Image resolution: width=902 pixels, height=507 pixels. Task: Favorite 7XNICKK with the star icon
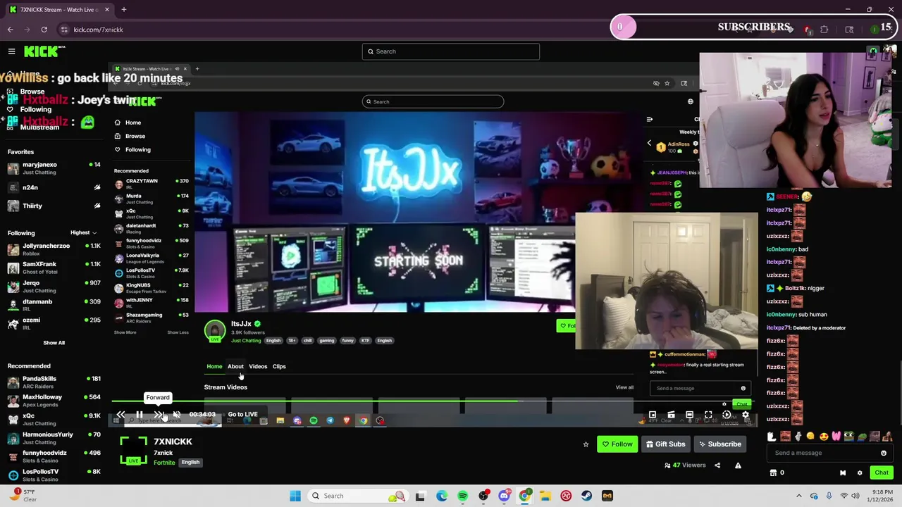[x=586, y=444]
